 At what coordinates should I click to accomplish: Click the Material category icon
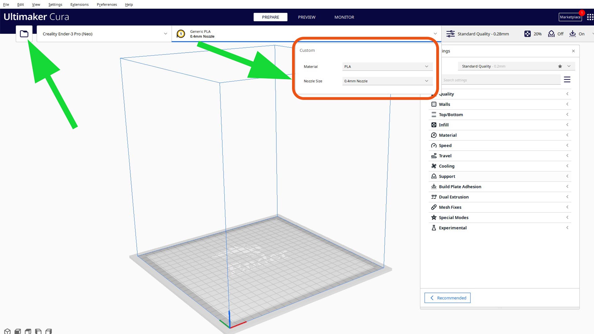point(434,135)
